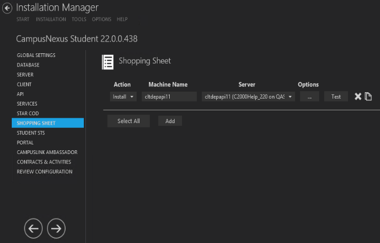Click the Options column header
Screen dimensions: 380x243
pyautogui.click(x=308, y=85)
